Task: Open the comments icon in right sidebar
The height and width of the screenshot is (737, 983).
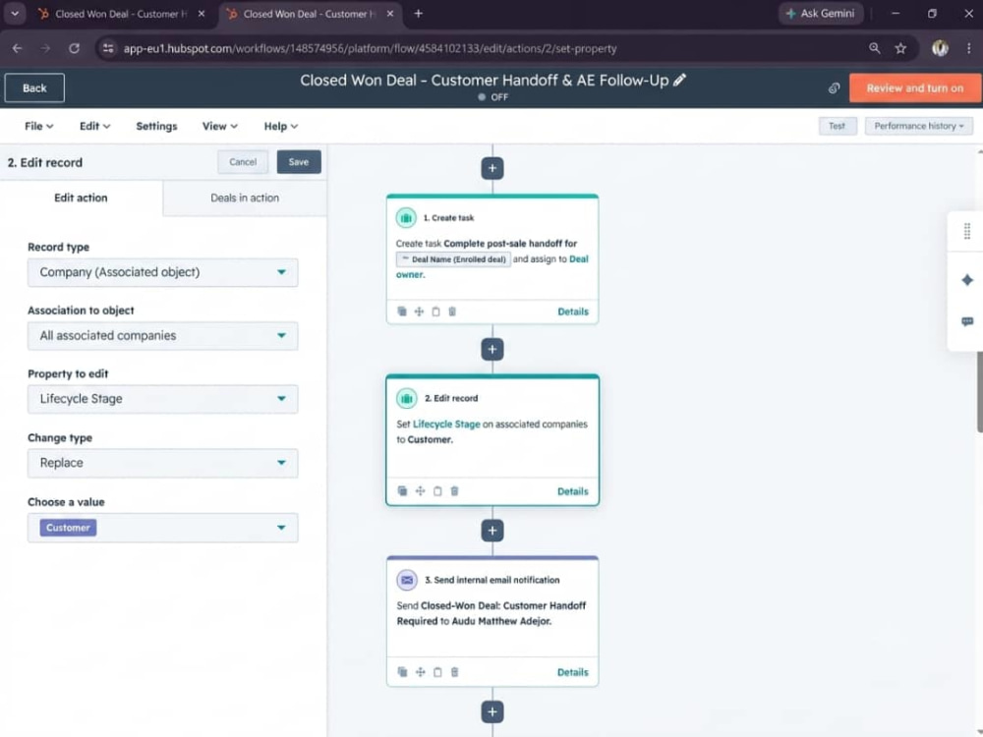Action: pyautogui.click(x=966, y=321)
